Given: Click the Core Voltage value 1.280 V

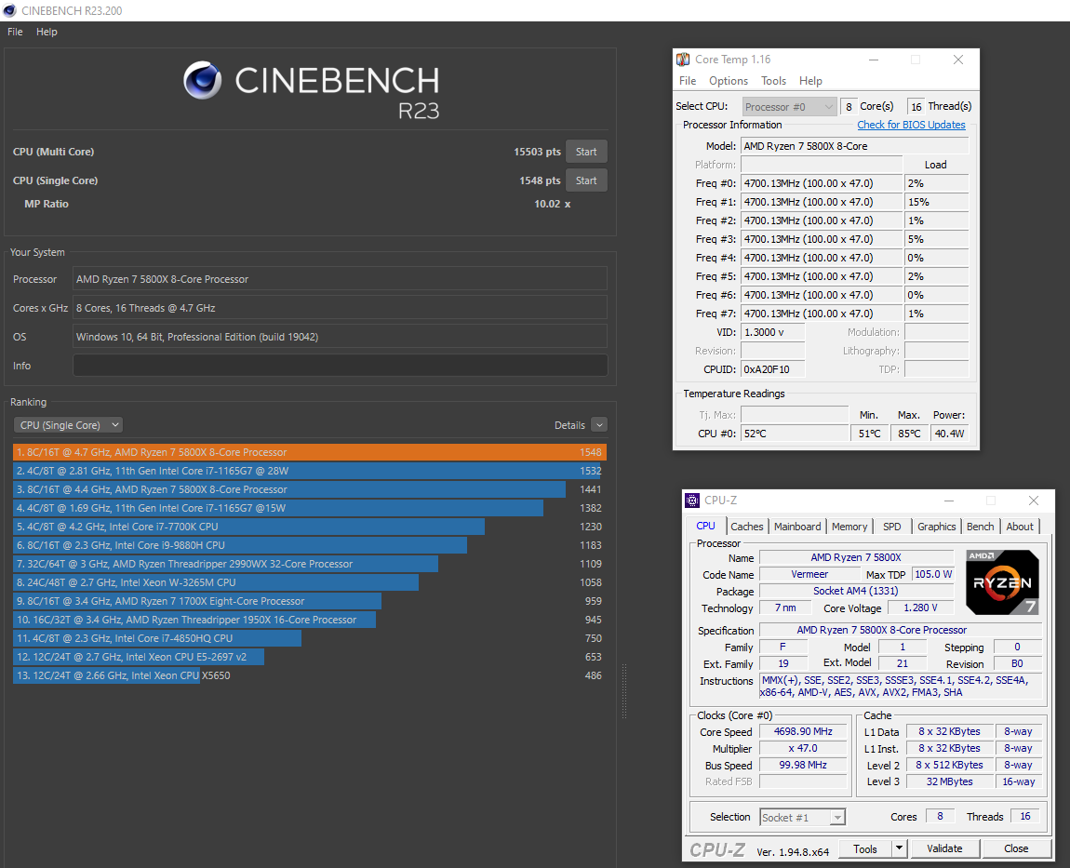Looking at the screenshot, I should (x=920, y=608).
